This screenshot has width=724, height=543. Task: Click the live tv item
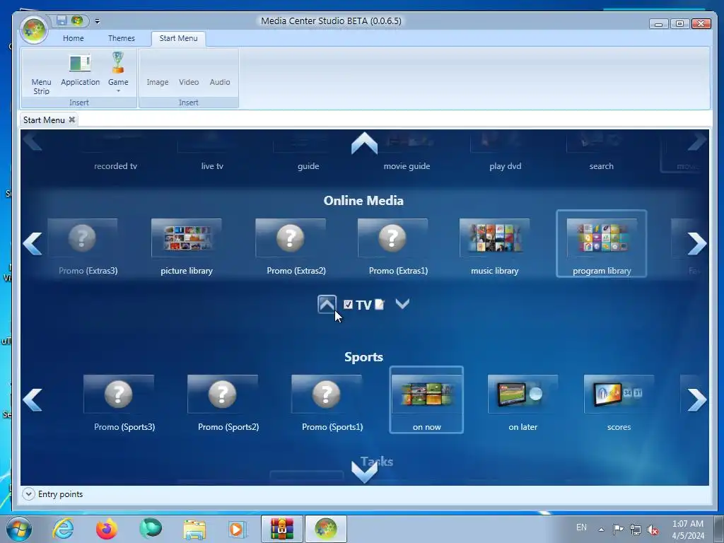tap(212, 165)
